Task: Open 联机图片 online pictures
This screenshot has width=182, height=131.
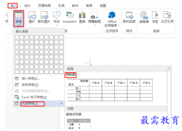Action: coord(44,17)
